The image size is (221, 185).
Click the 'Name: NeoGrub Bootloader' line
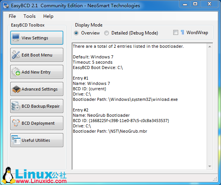pos(101,115)
